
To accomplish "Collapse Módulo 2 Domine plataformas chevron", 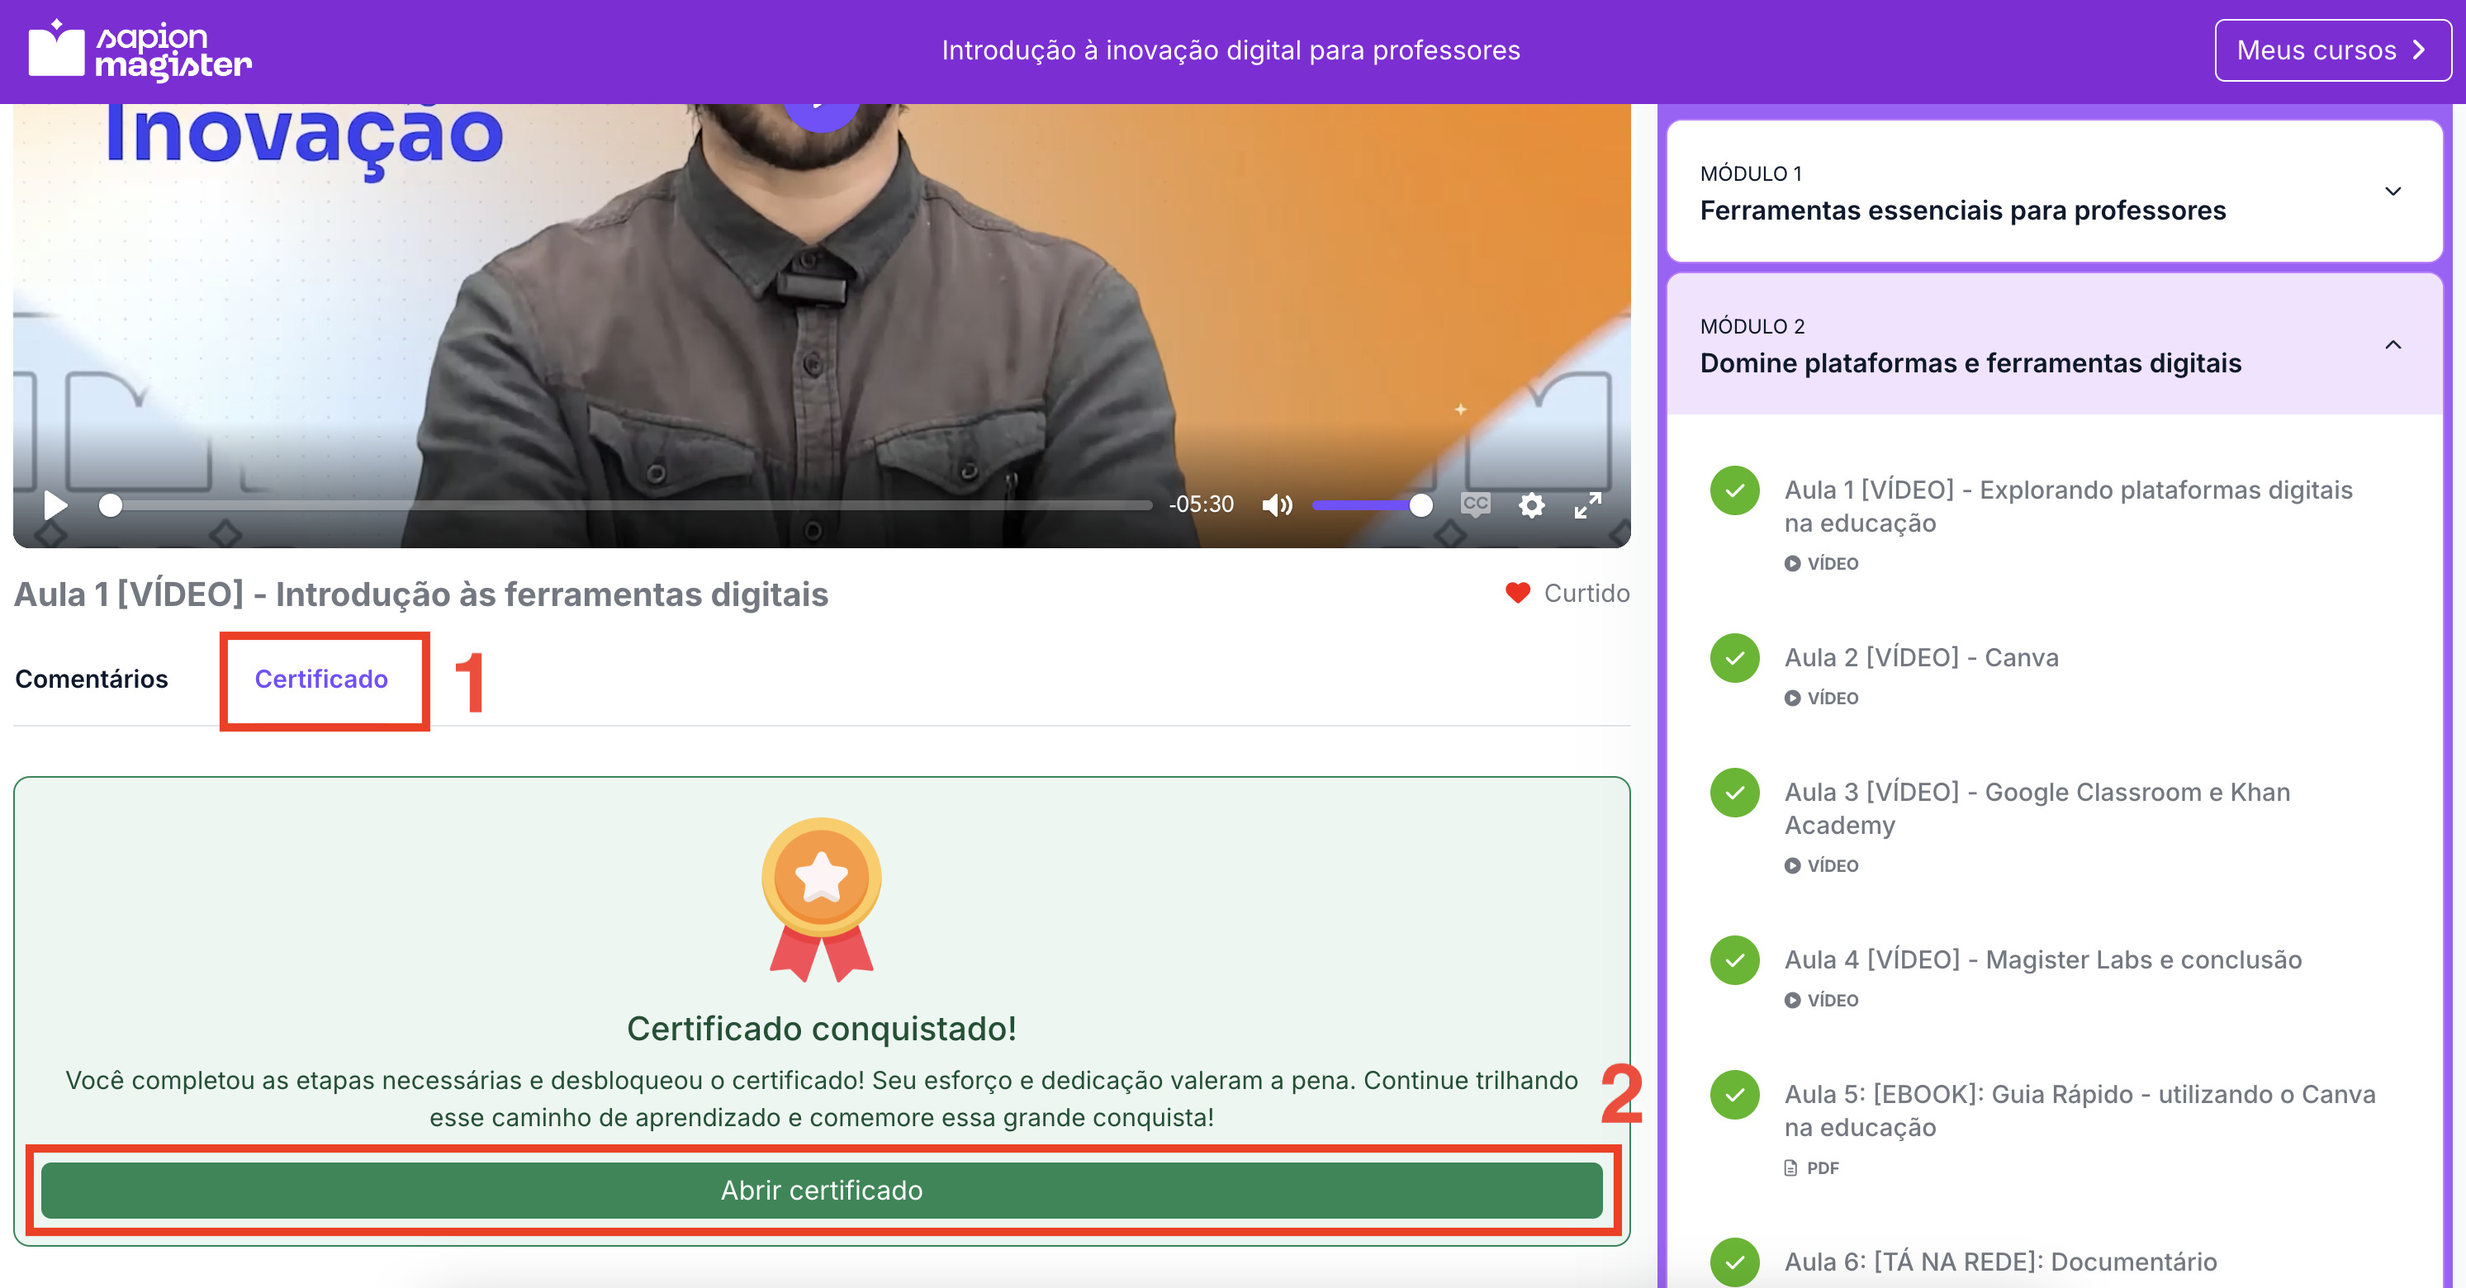I will click(x=2392, y=344).
